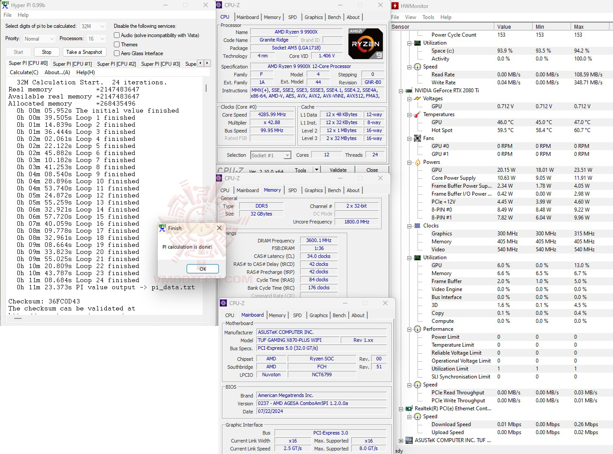The width and height of the screenshot is (613, 454).
Task: Click OK in the Finish dialog
Action: 202,269
